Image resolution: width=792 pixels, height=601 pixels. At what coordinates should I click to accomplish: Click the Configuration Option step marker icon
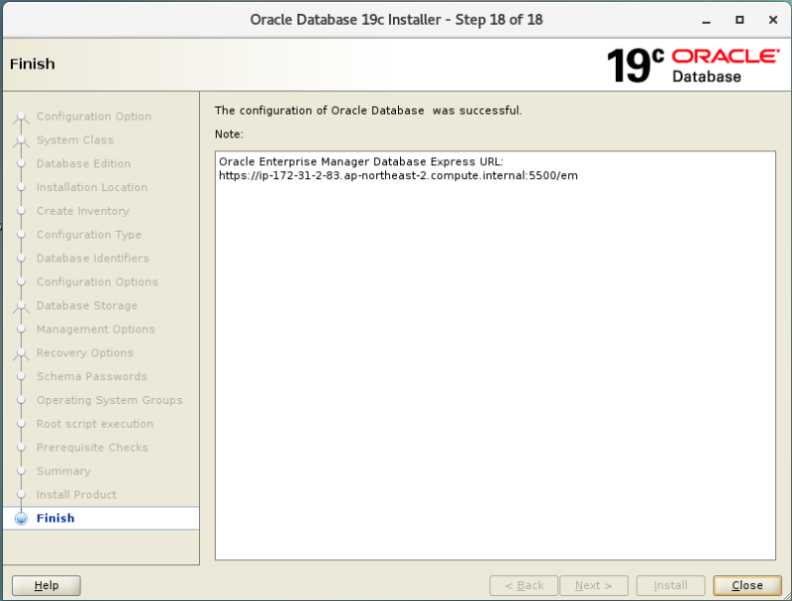click(22, 116)
